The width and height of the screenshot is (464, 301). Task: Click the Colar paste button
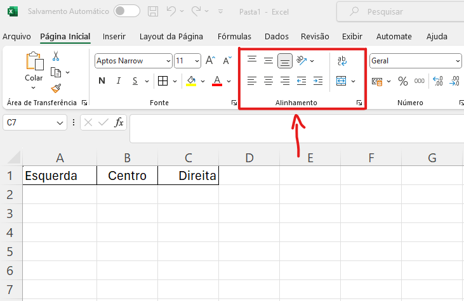click(x=34, y=70)
